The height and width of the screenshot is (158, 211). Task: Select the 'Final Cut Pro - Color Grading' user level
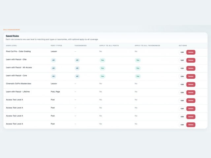(18, 51)
